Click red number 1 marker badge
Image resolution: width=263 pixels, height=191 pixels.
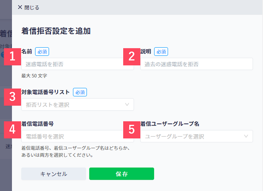(x=12, y=57)
